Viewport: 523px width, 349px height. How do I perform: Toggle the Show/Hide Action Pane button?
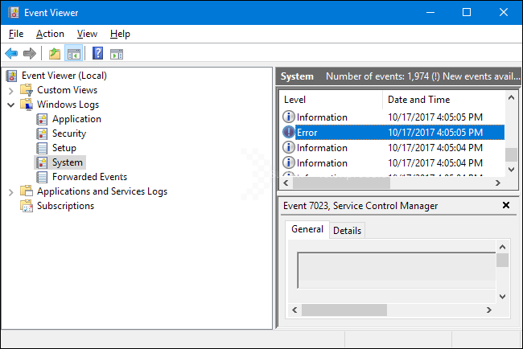click(x=117, y=54)
